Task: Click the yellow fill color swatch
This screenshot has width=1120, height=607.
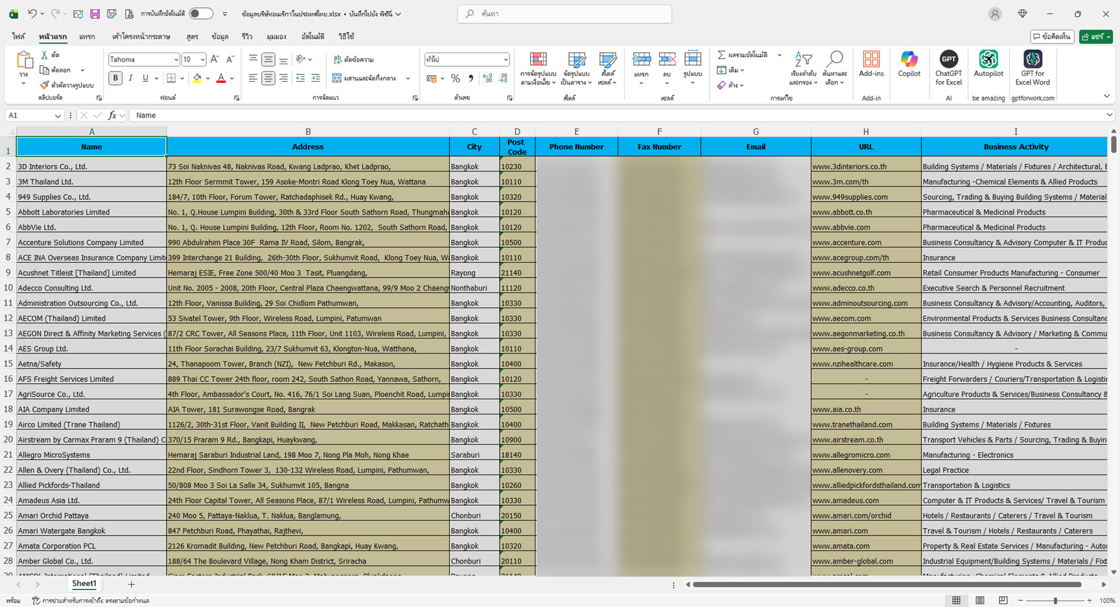Action: click(197, 78)
